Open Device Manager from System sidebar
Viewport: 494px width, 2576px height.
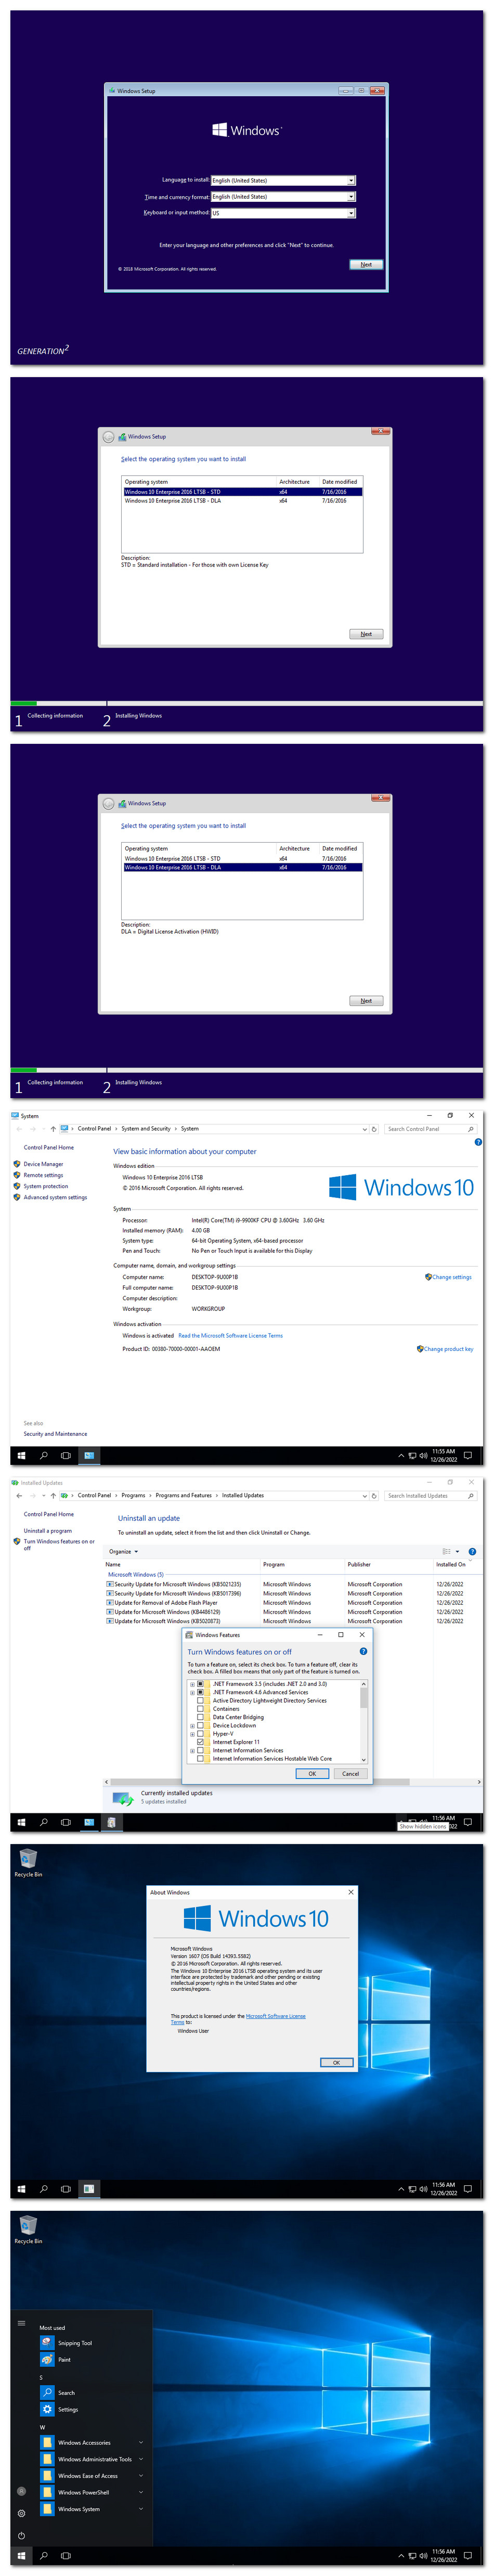pos(43,1164)
